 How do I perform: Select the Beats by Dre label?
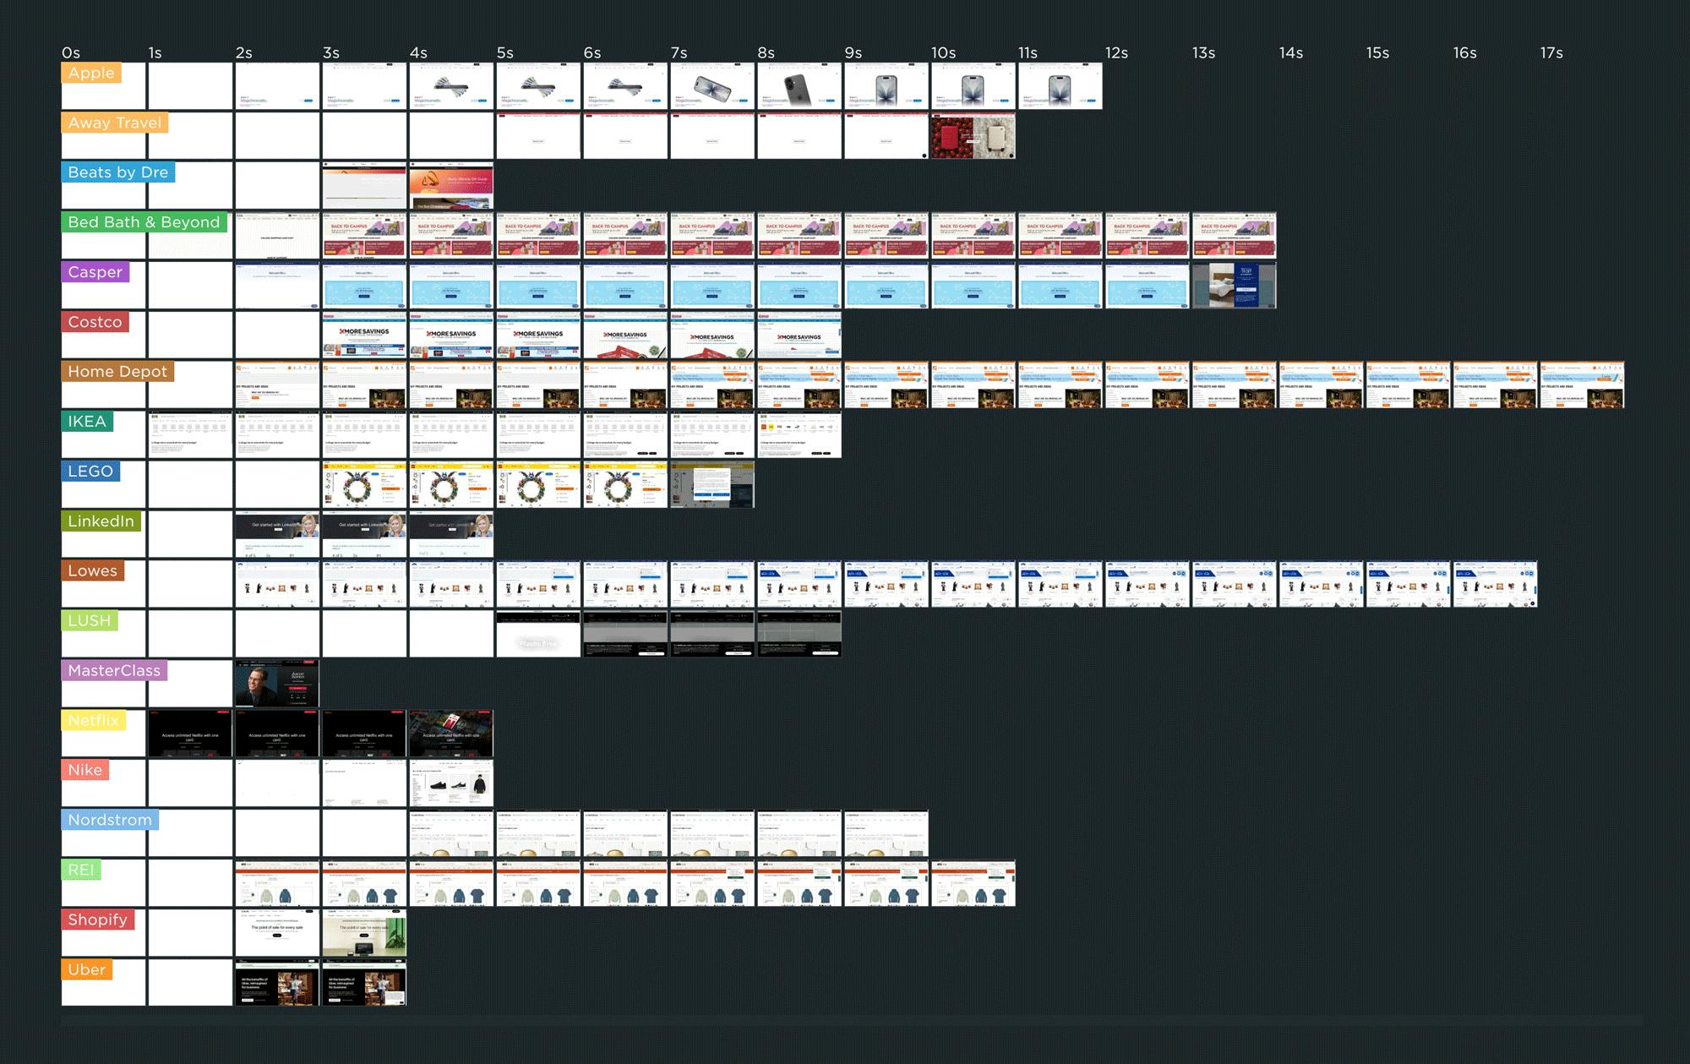pyautogui.click(x=117, y=172)
